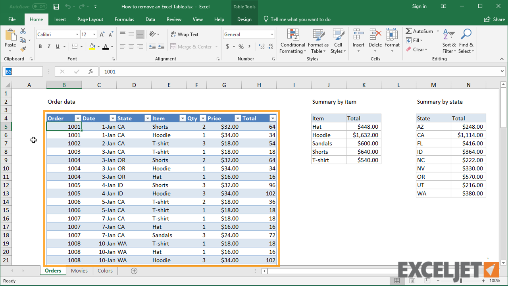Click the Fill Color paint bucket
Image resolution: width=508 pixels, height=286 pixels.
click(92, 46)
